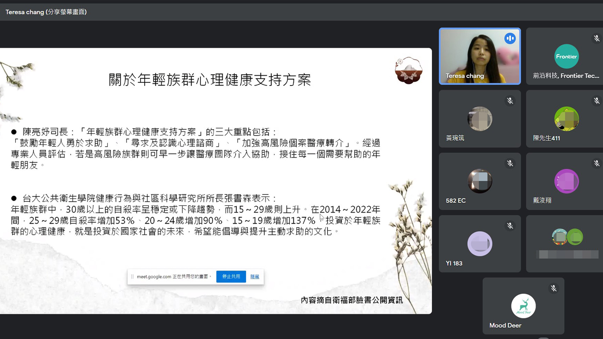Click muted mic icon on Frontier Tech tile
603x339 pixels.
(x=597, y=38)
